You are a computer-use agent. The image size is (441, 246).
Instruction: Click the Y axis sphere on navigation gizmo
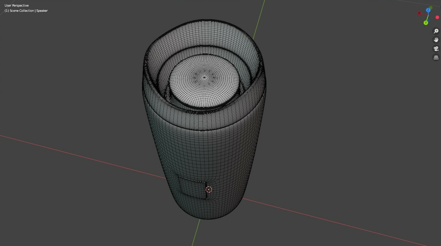(426, 22)
